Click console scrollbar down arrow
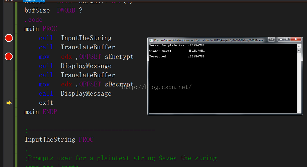The width and height of the screenshot is (307, 167). 299,111
